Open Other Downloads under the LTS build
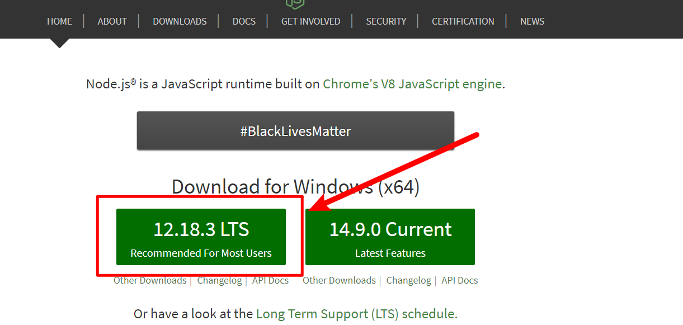The image size is (683, 325). tap(150, 280)
